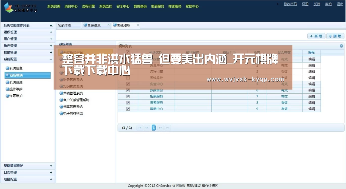Open 搜索服务 in top navigation
The image size is (346, 189).
(175, 7)
